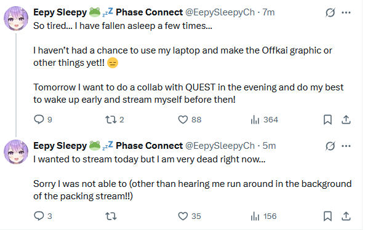Like the tweet with 88 likes

(190, 120)
